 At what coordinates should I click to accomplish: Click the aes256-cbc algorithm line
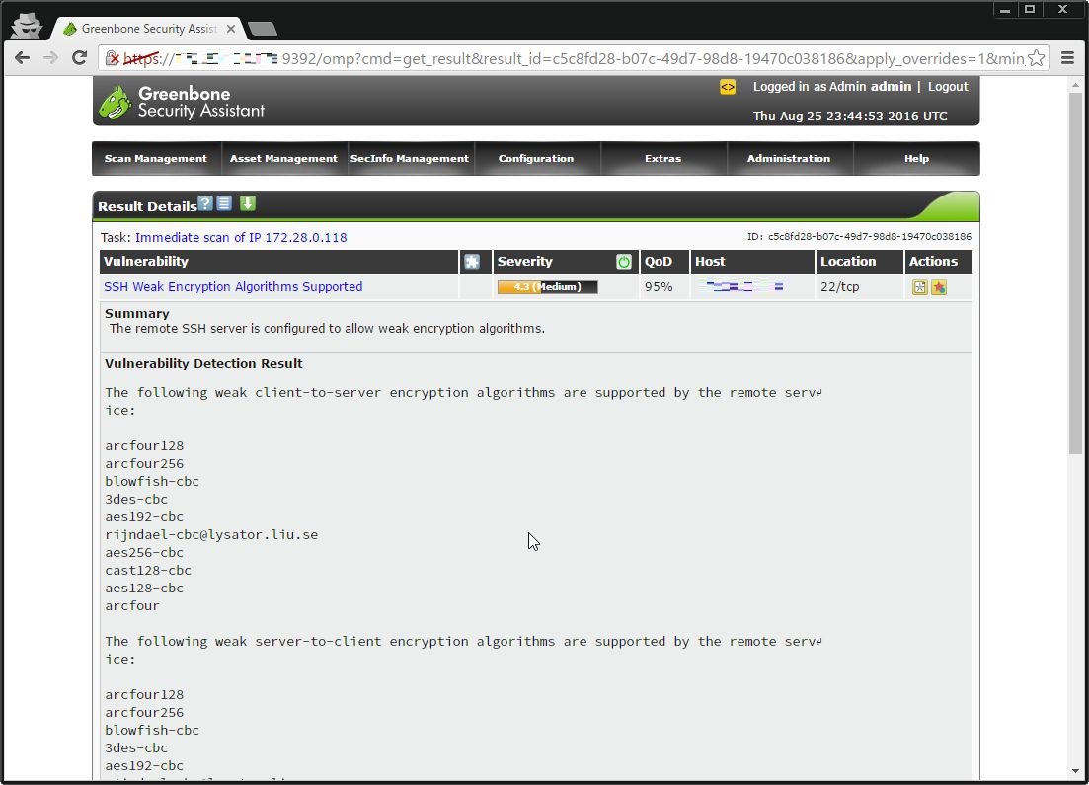click(144, 552)
